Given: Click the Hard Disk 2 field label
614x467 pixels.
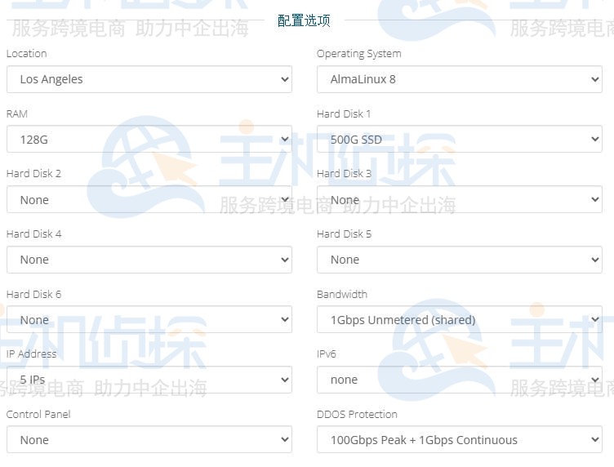Looking at the screenshot, I should pos(33,174).
